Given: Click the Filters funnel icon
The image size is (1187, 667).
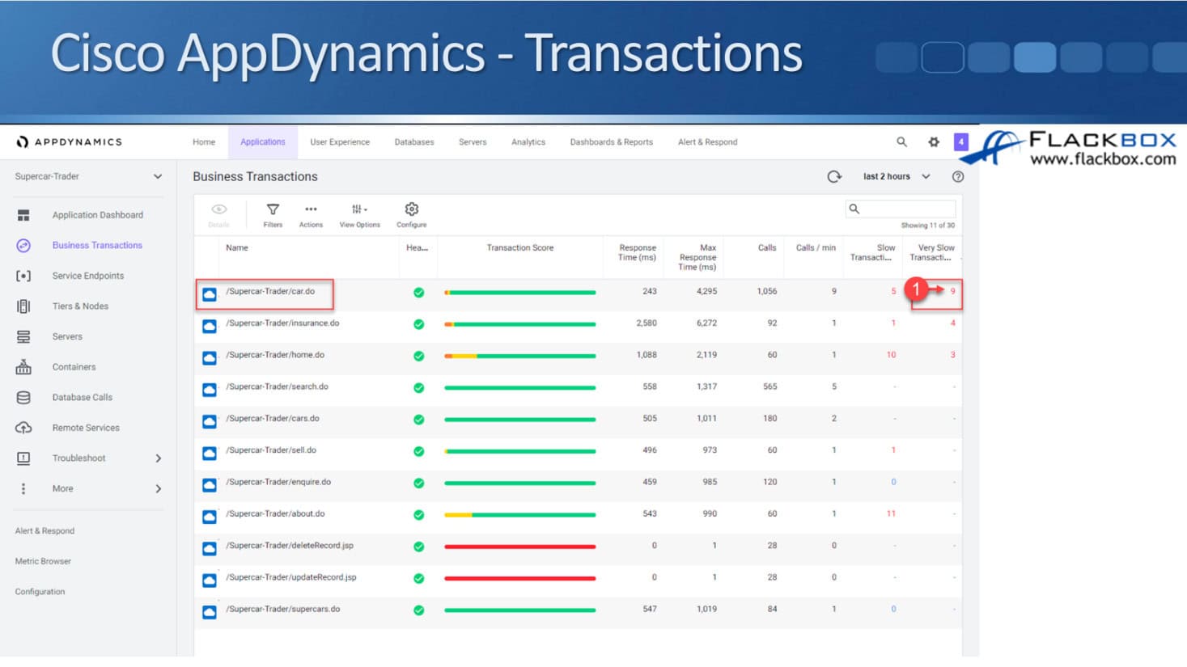Looking at the screenshot, I should coord(273,210).
